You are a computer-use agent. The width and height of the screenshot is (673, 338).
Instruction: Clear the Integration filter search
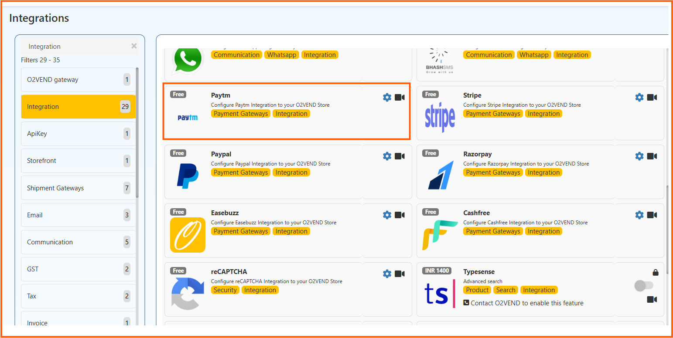tap(134, 46)
